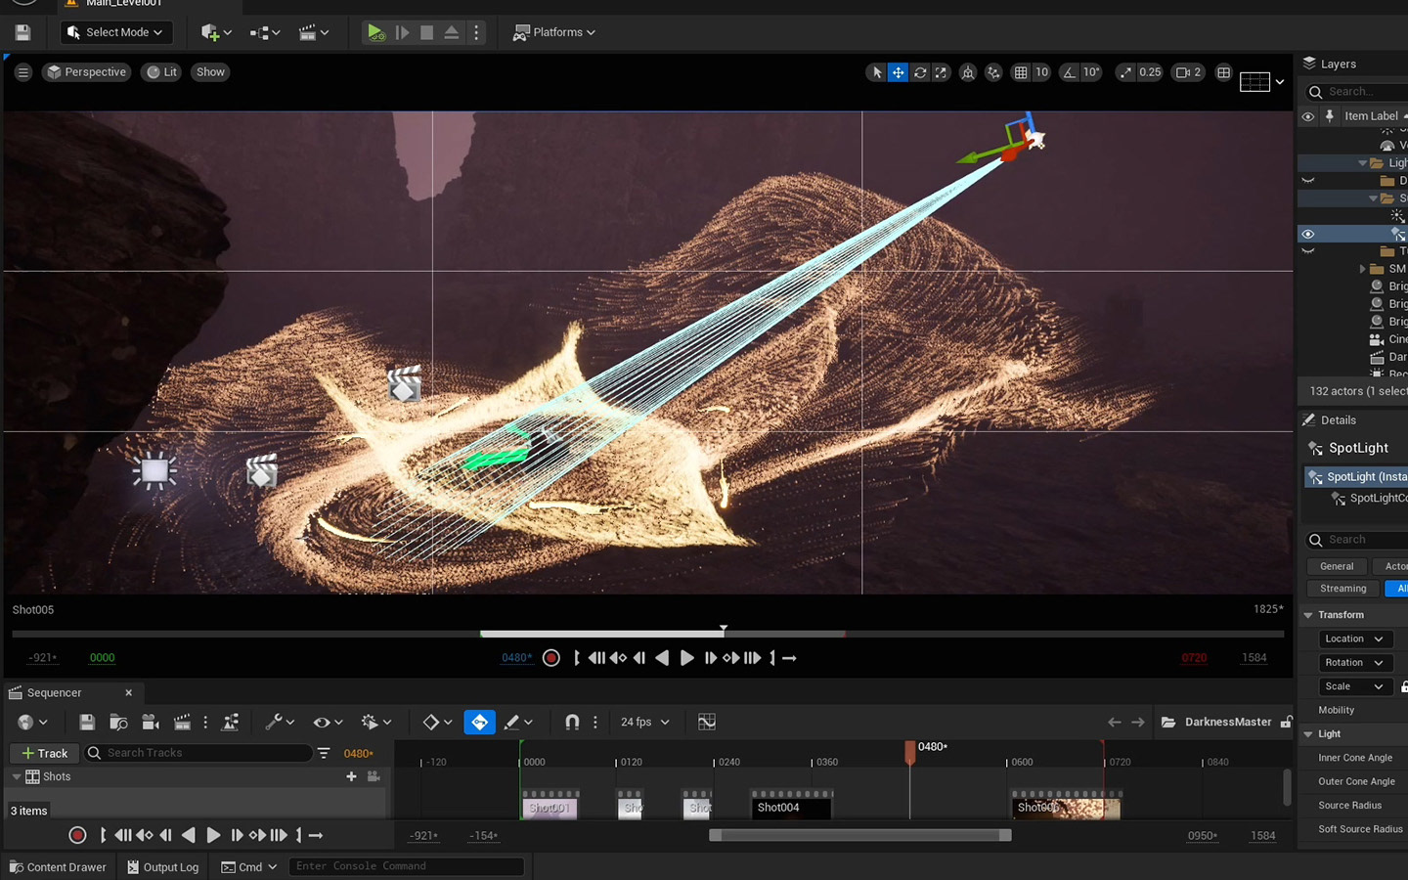Activate the scale transform tool
Screen dimensions: 1408x880
pyautogui.click(x=941, y=72)
